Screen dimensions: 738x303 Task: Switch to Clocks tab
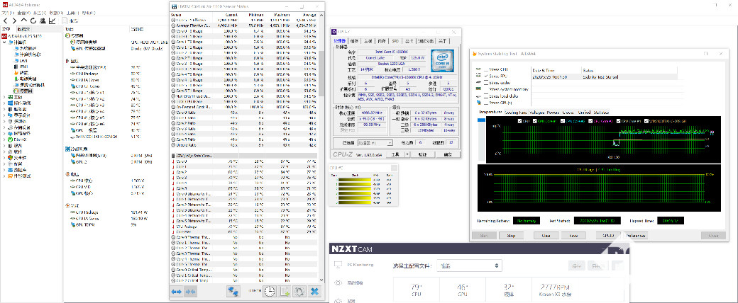coord(568,113)
